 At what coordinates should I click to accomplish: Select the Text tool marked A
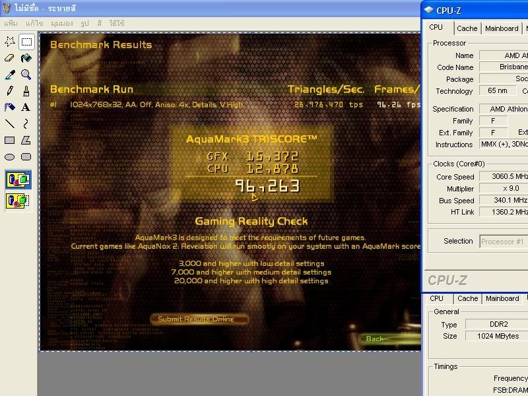26,108
